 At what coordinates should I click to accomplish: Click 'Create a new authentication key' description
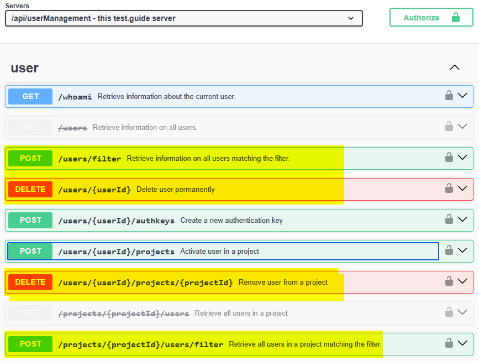[x=231, y=221]
